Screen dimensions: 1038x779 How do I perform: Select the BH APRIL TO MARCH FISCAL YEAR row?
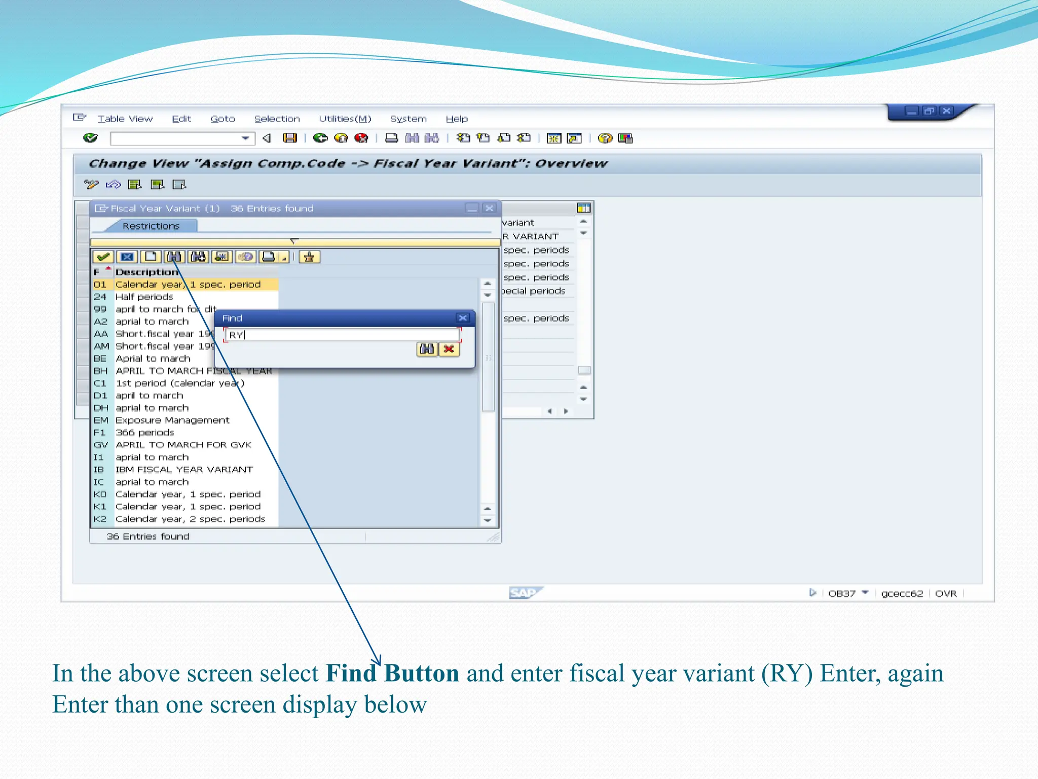click(186, 371)
